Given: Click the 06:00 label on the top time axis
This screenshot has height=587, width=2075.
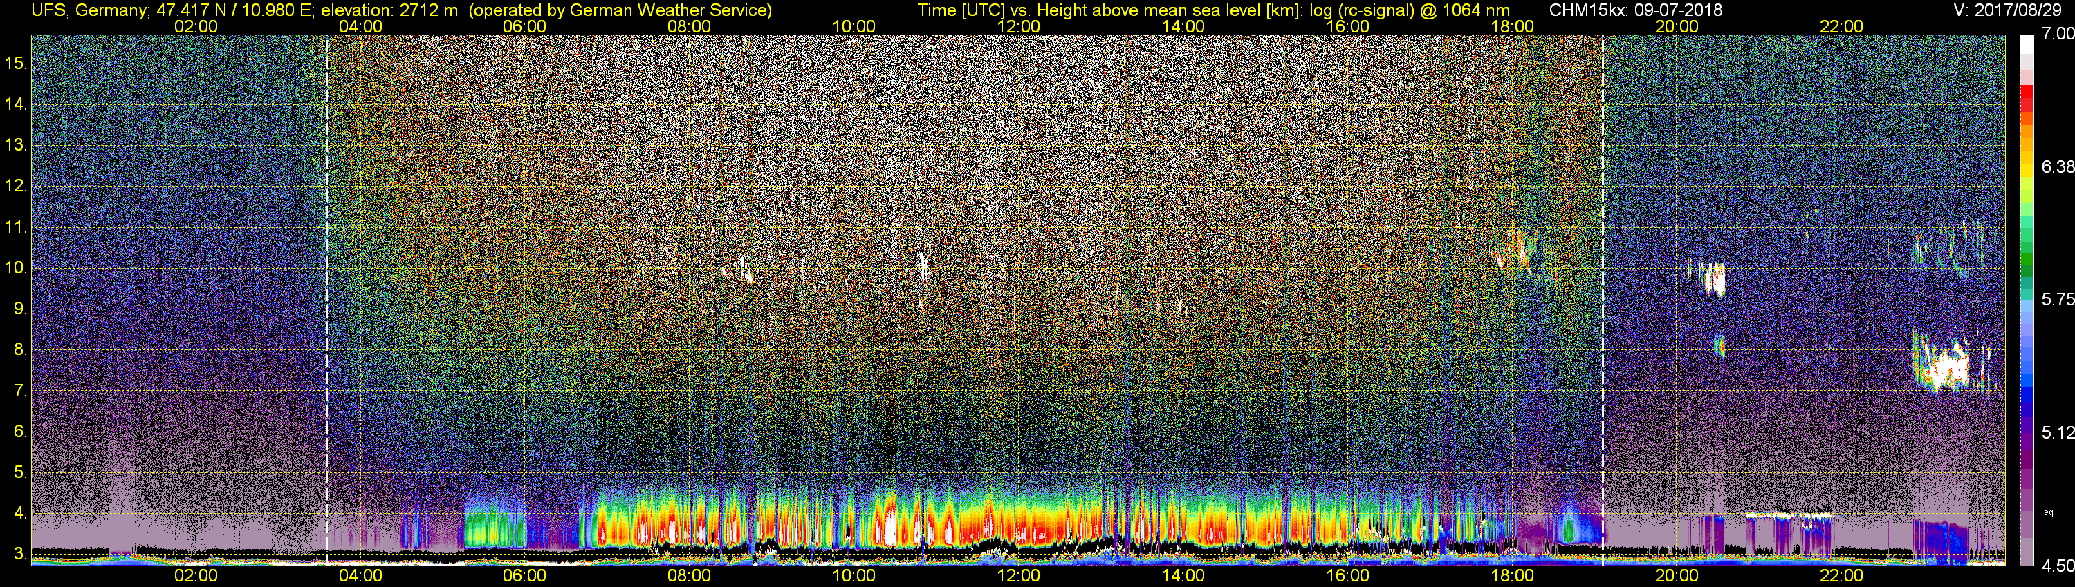Looking at the screenshot, I should coord(524,26).
